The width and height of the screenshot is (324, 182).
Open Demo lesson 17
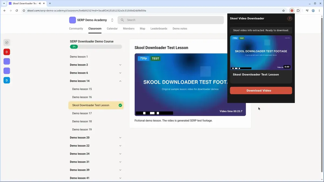pos(82,113)
